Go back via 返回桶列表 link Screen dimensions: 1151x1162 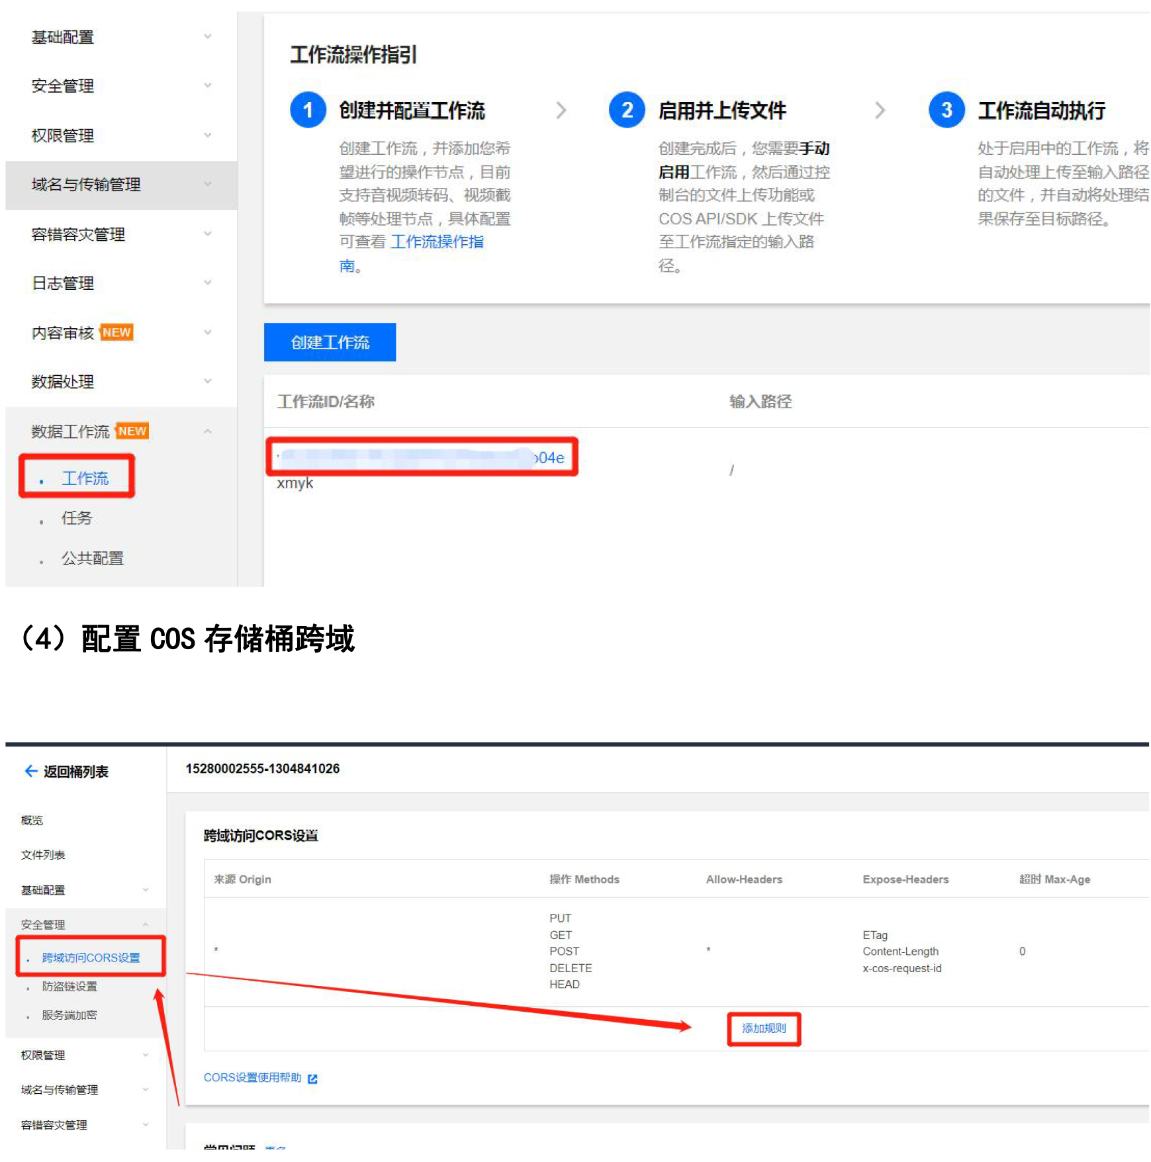[76, 772]
